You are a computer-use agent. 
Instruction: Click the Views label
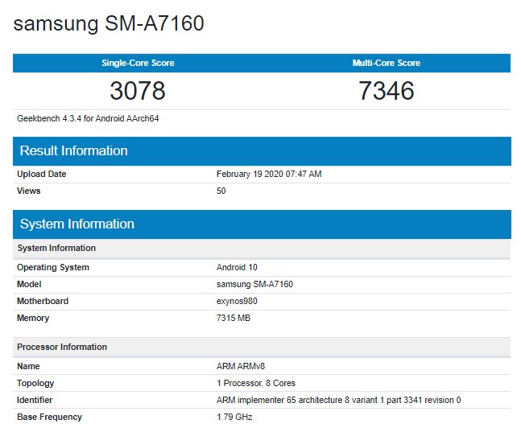pos(28,191)
